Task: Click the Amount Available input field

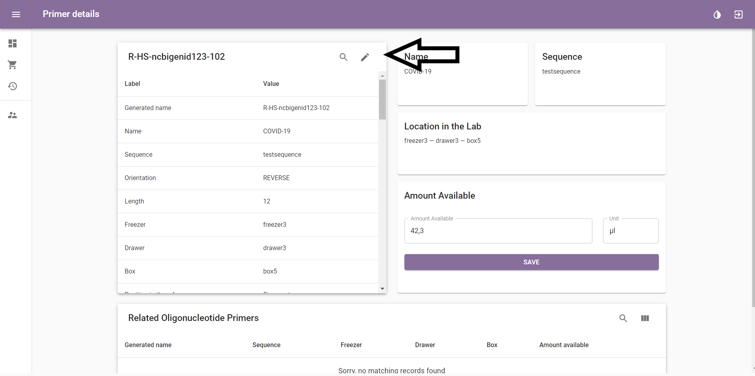Action: click(498, 231)
